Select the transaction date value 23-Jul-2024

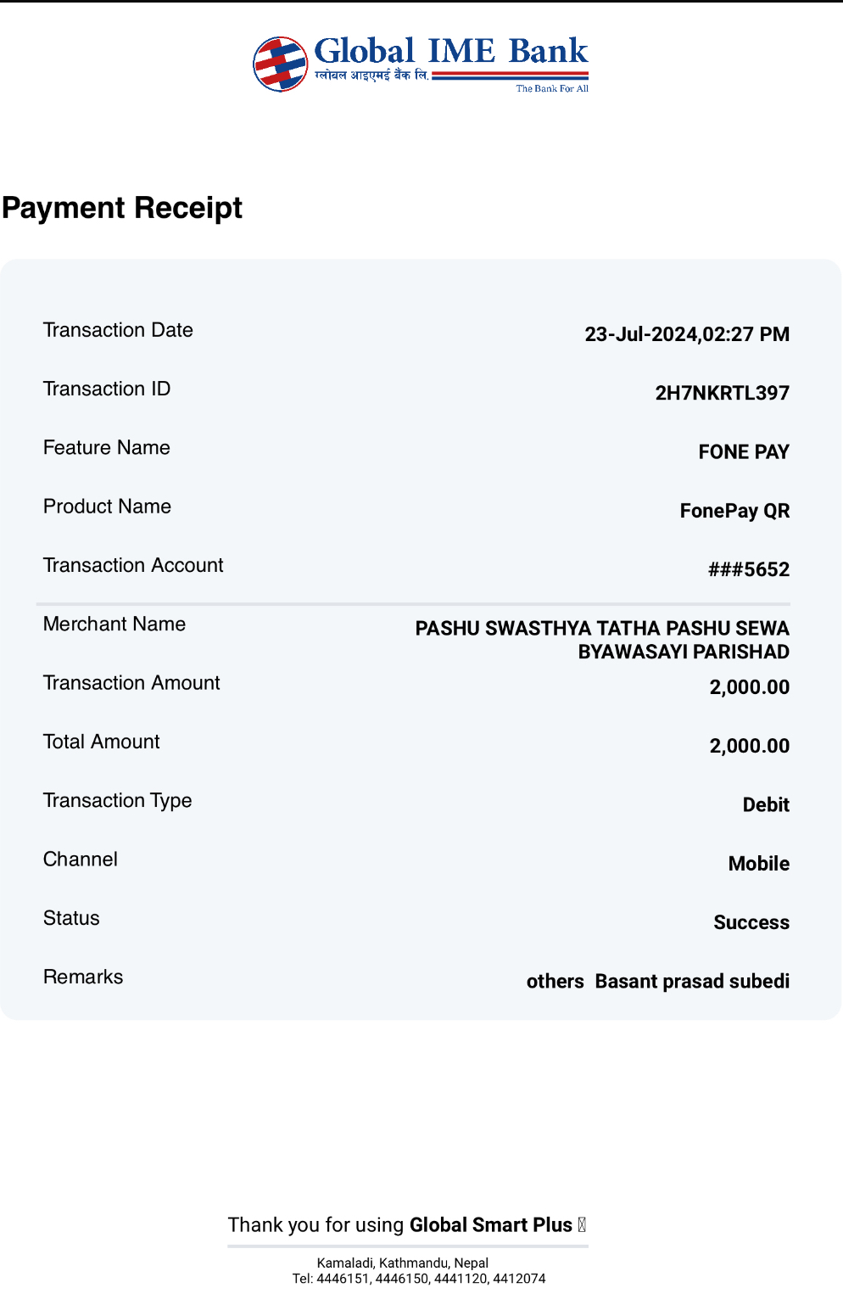(641, 334)
